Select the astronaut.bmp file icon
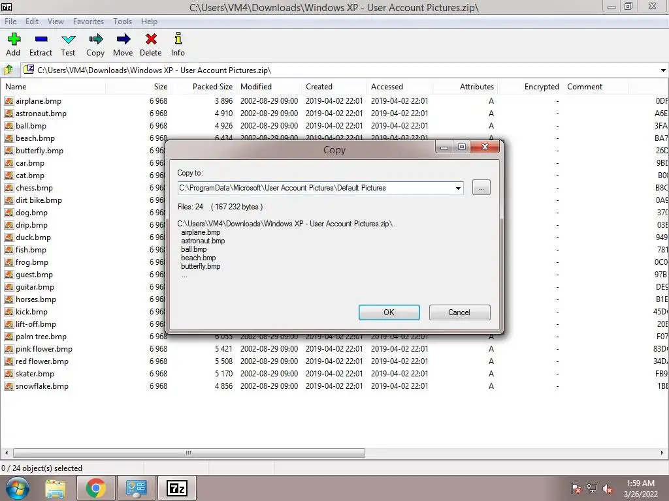The image size is (669, 501). (9, 114)
